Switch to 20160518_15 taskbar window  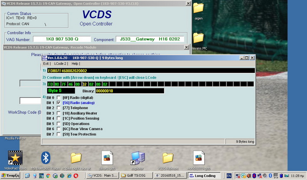(170, 175)
